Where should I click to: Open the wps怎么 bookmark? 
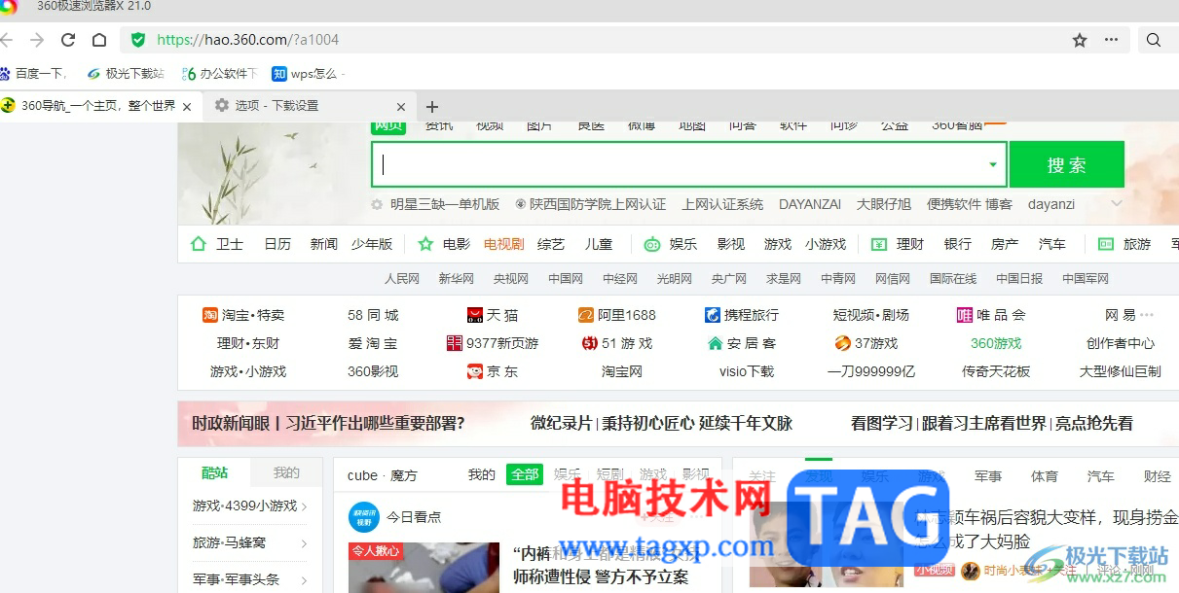pyautogui.click(x=307, y=73)
